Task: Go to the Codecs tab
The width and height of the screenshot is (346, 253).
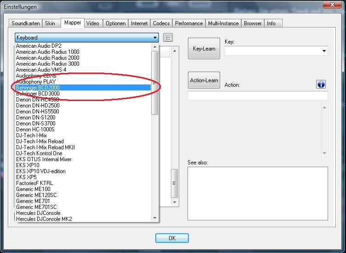Action: tap(161, 23)
